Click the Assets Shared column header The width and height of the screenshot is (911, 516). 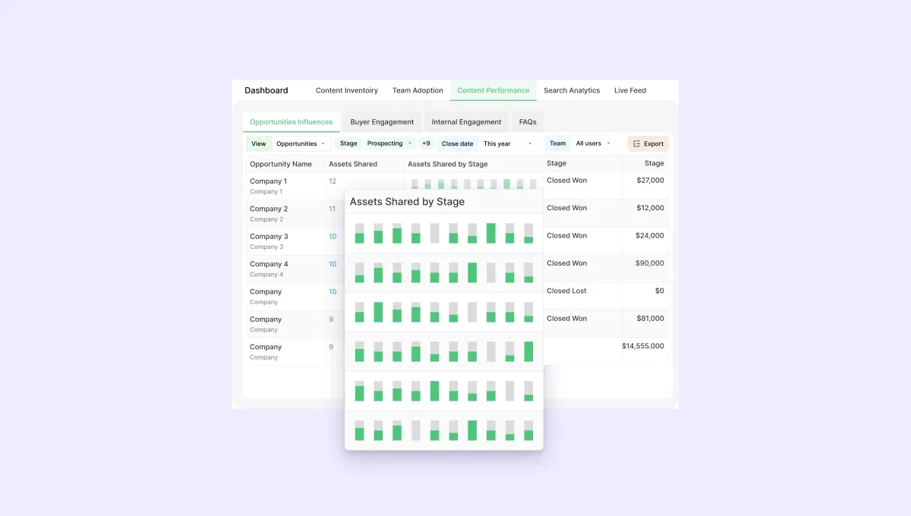tap(353, 164)
